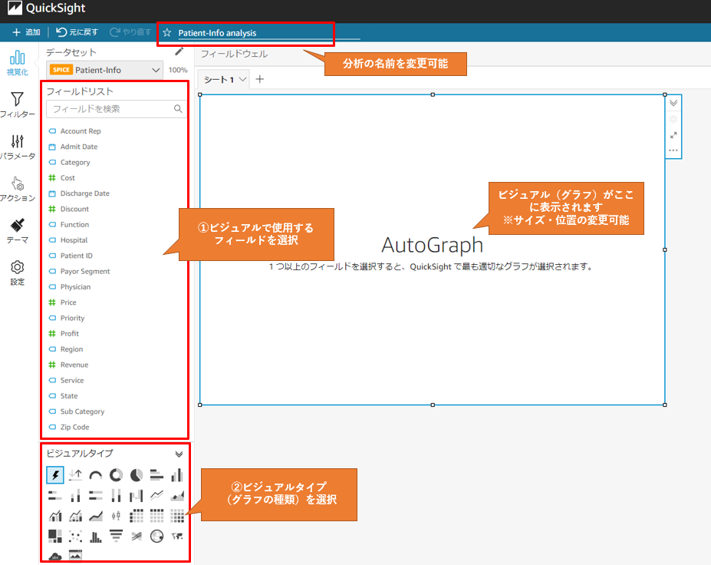Edit the dataset with the pencil icon

(179, 51)
